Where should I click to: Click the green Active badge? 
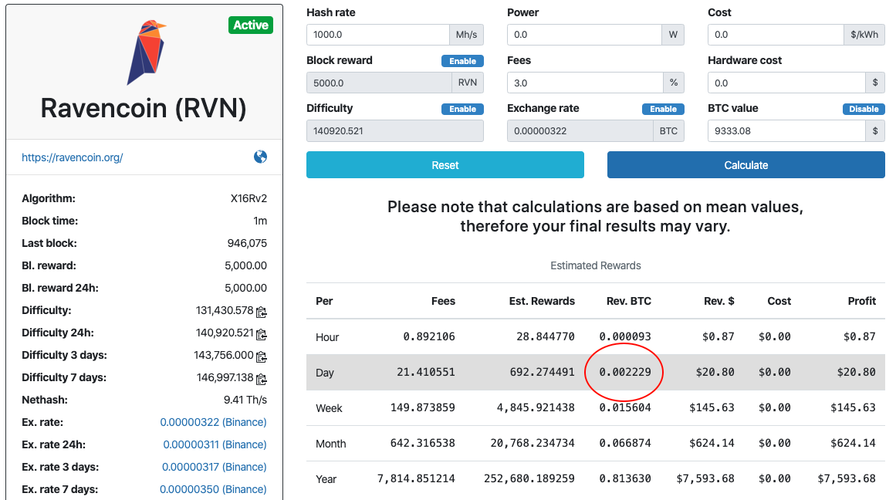tap(250, 25)
